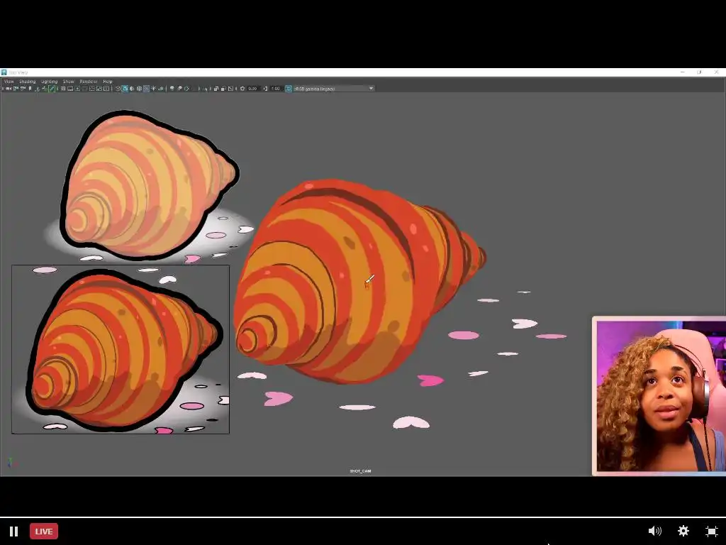Toggle the viewport Grid icon

click(x=63, y=89)
